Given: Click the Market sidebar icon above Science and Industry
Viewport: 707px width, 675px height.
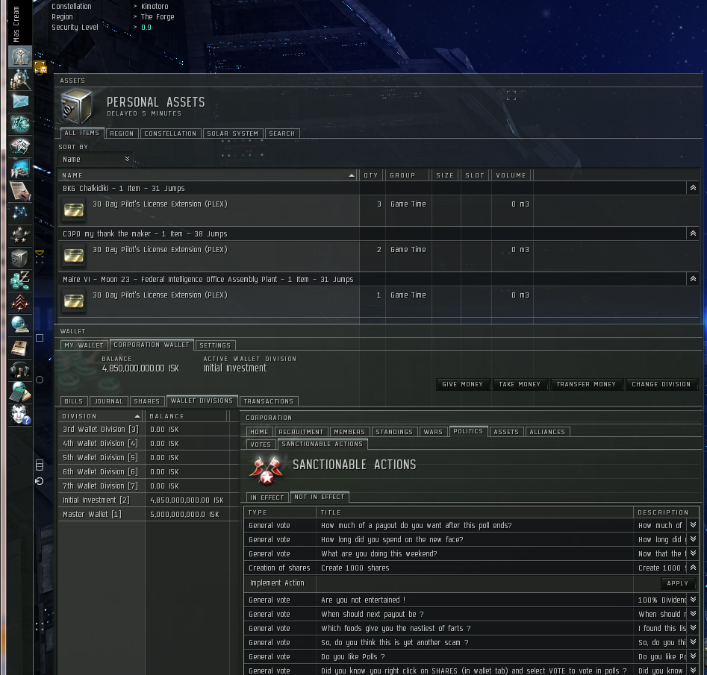Looking at the screenshot, I should [x=20, y=146].
